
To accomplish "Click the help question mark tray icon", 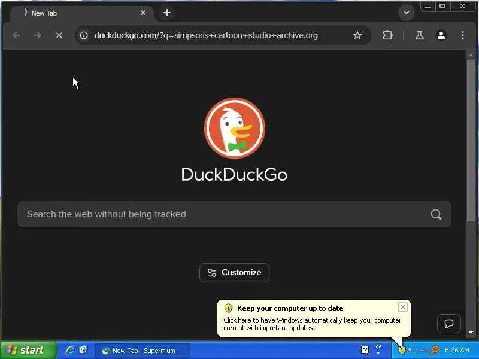I will click(365, 350).
